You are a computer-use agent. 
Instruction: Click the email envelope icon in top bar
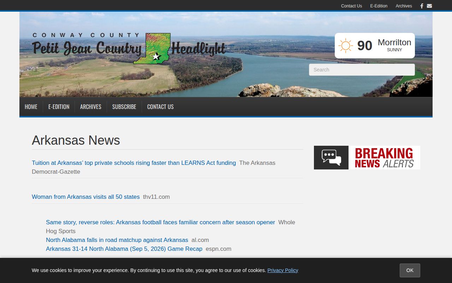point(429,6)
